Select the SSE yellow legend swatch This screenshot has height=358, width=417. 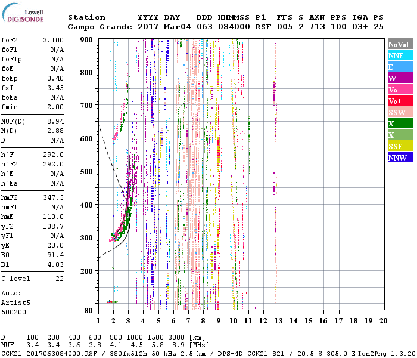(400, 146)
